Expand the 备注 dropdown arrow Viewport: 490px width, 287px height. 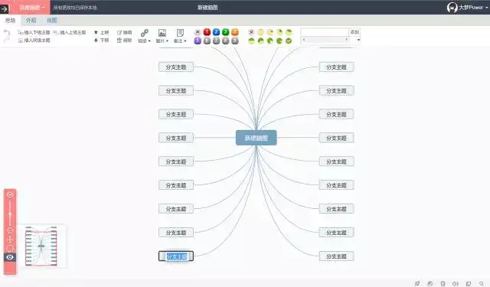[185, 41]
